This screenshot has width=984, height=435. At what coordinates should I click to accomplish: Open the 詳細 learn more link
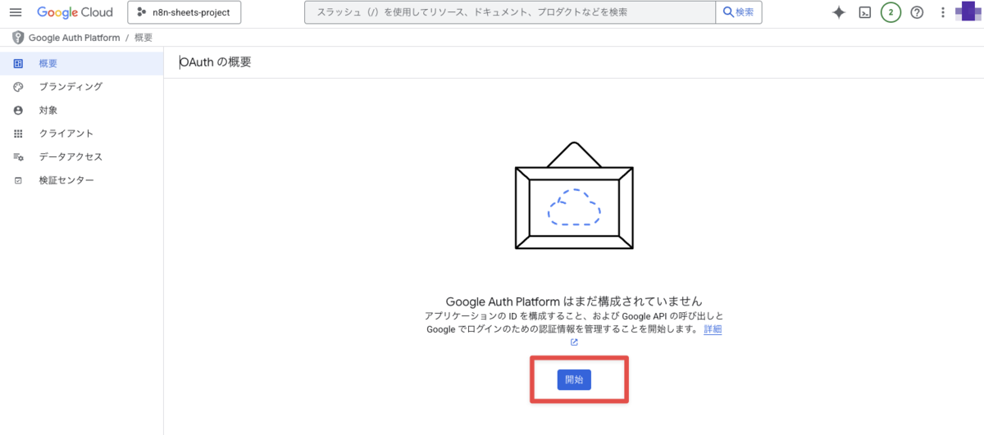[713, 329]
